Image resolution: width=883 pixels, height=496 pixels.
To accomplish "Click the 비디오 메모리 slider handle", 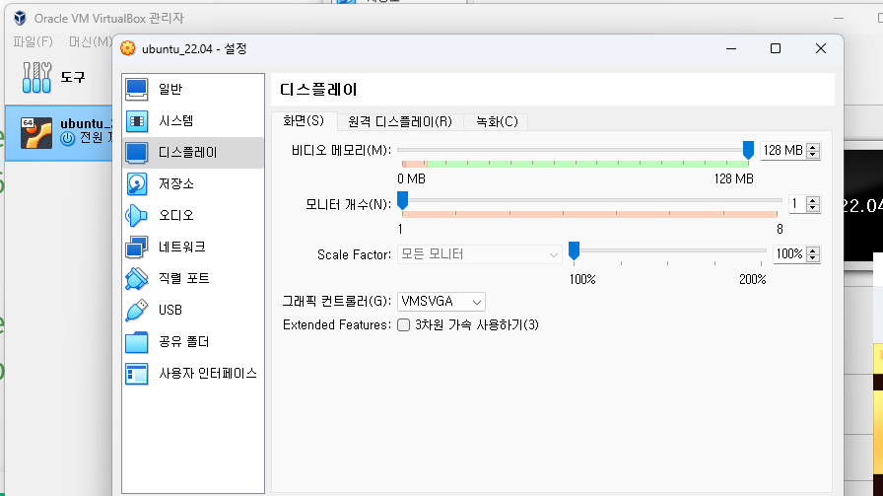I will pos(748,150).
